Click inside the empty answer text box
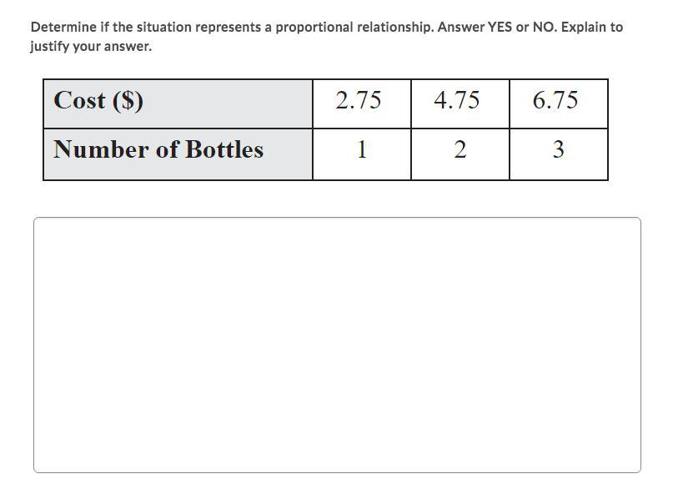 tap(337, 345)
